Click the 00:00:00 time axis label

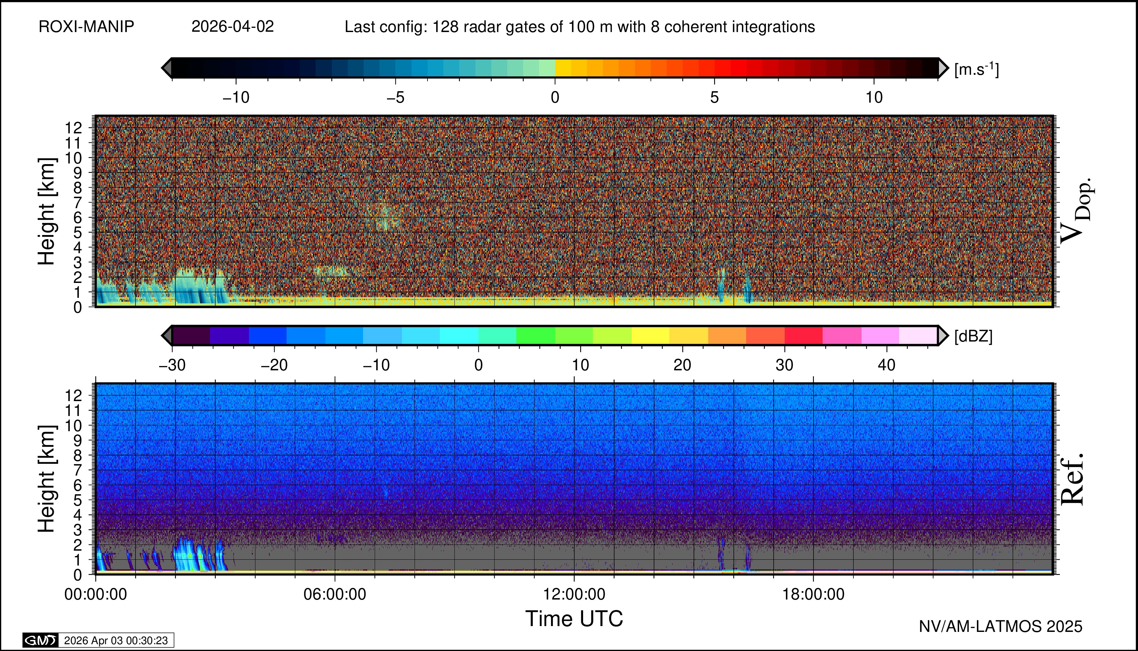pos(95,594)
